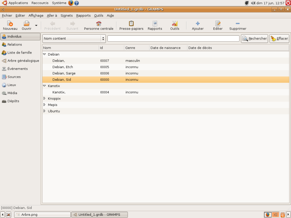Expand the Ubuntu surname group
Image resolution: width=291 pixels, height=218 pixels.
pyautogui.click(x=44, y=111)
